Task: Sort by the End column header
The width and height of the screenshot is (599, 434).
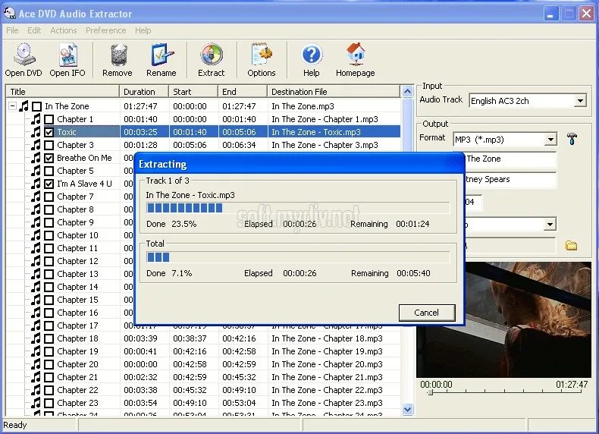Action: point(243,92)
